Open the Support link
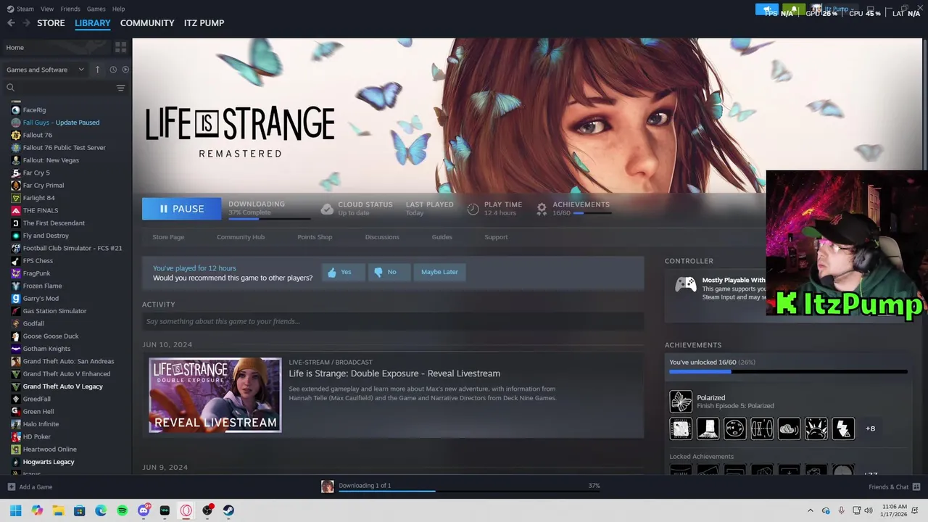 496,237
